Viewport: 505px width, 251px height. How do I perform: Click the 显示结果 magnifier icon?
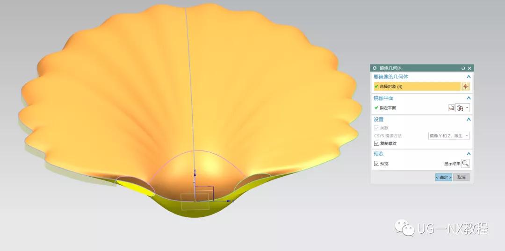point(465,164)
